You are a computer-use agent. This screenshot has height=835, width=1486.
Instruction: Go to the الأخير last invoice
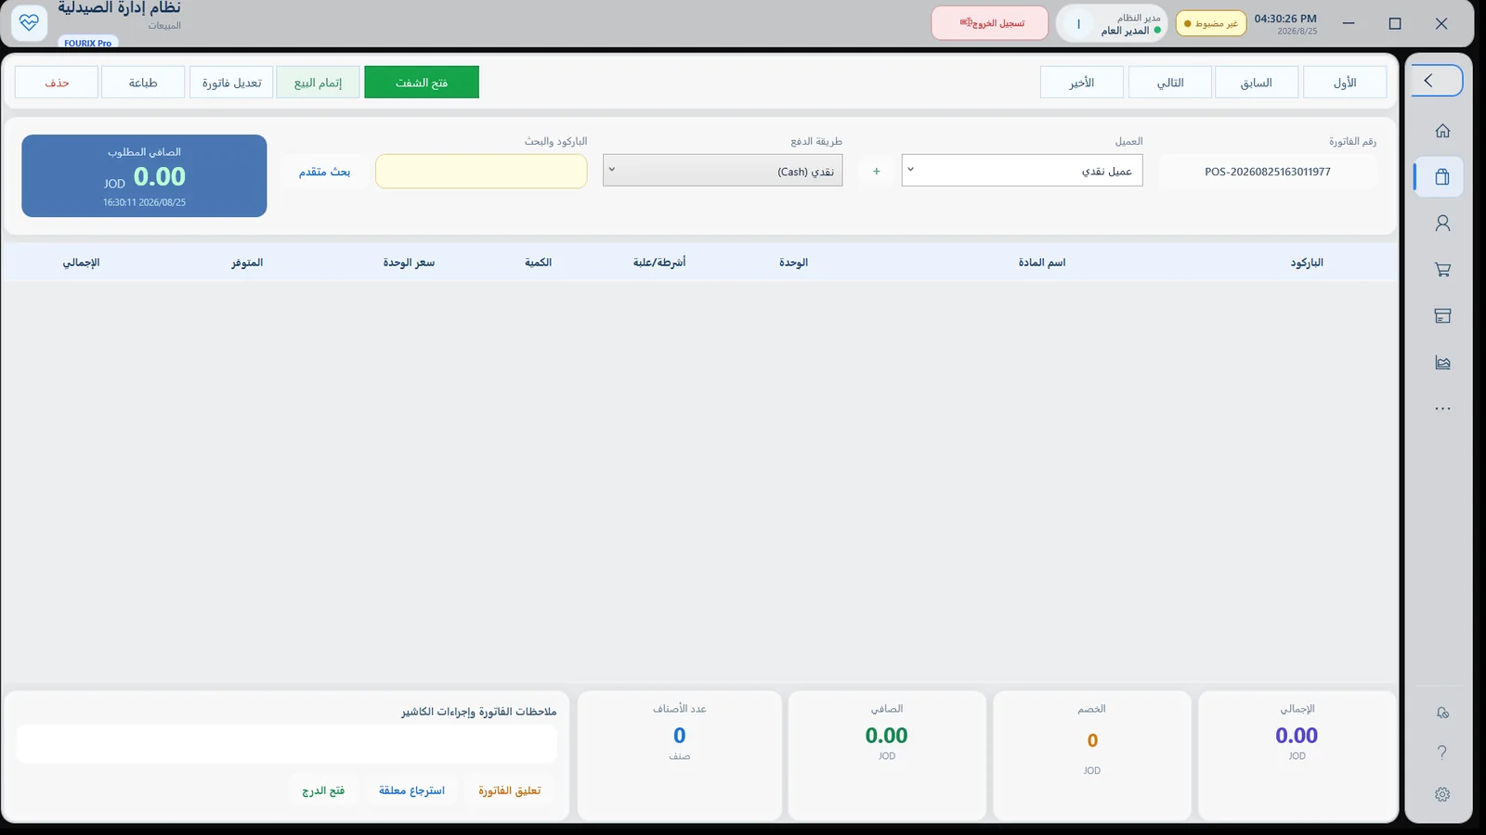(1082, 83)
